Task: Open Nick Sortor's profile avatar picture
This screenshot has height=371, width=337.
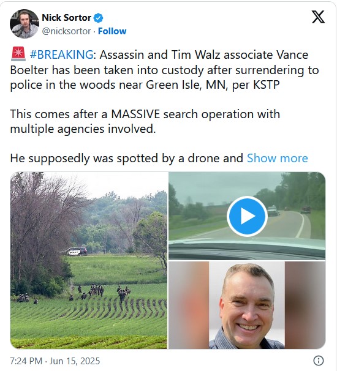Action: pyautogui.click(x=25, y=24)
